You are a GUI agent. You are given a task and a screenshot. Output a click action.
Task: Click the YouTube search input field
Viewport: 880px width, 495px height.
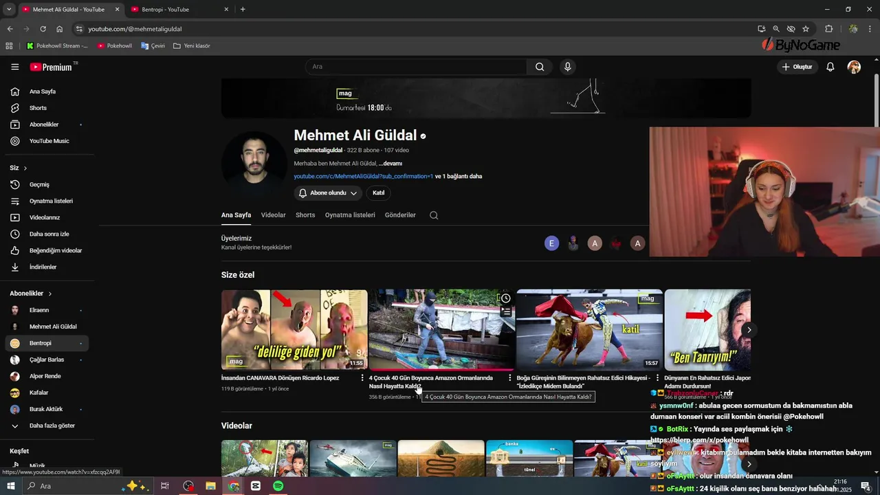pyautogui.click(x=416, y=67)
